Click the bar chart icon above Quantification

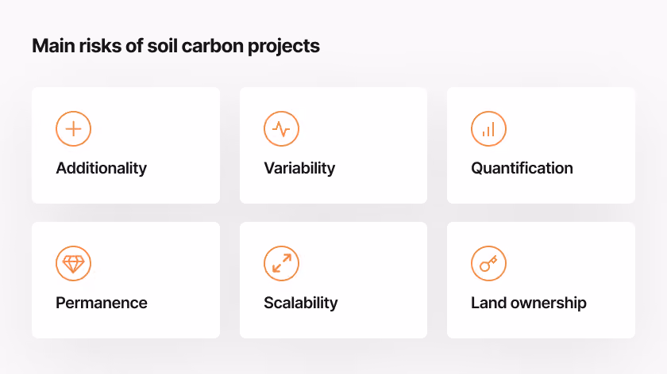(x=488, y=128)
